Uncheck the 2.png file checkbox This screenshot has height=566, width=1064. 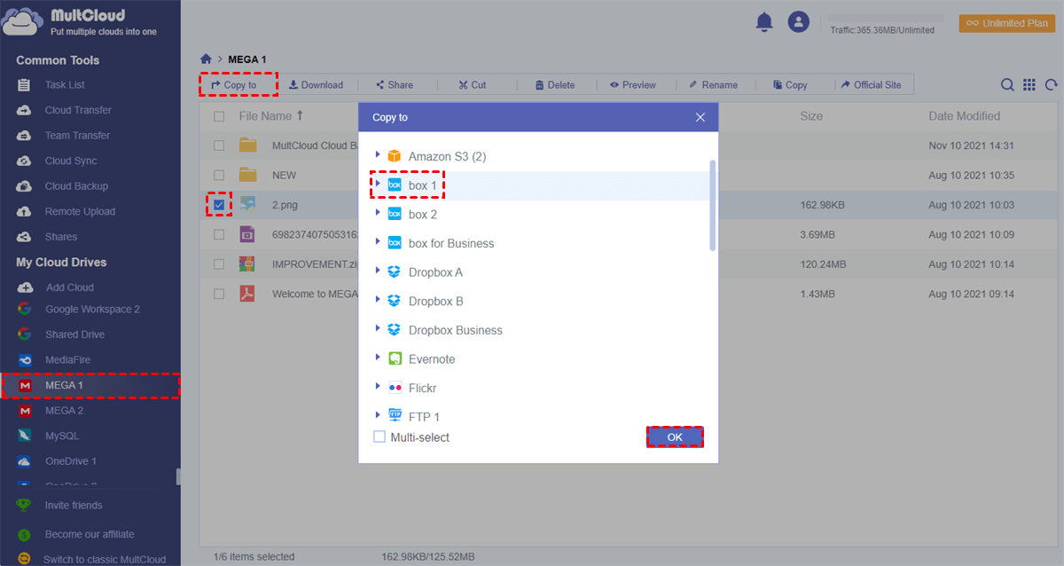[219, 204]
